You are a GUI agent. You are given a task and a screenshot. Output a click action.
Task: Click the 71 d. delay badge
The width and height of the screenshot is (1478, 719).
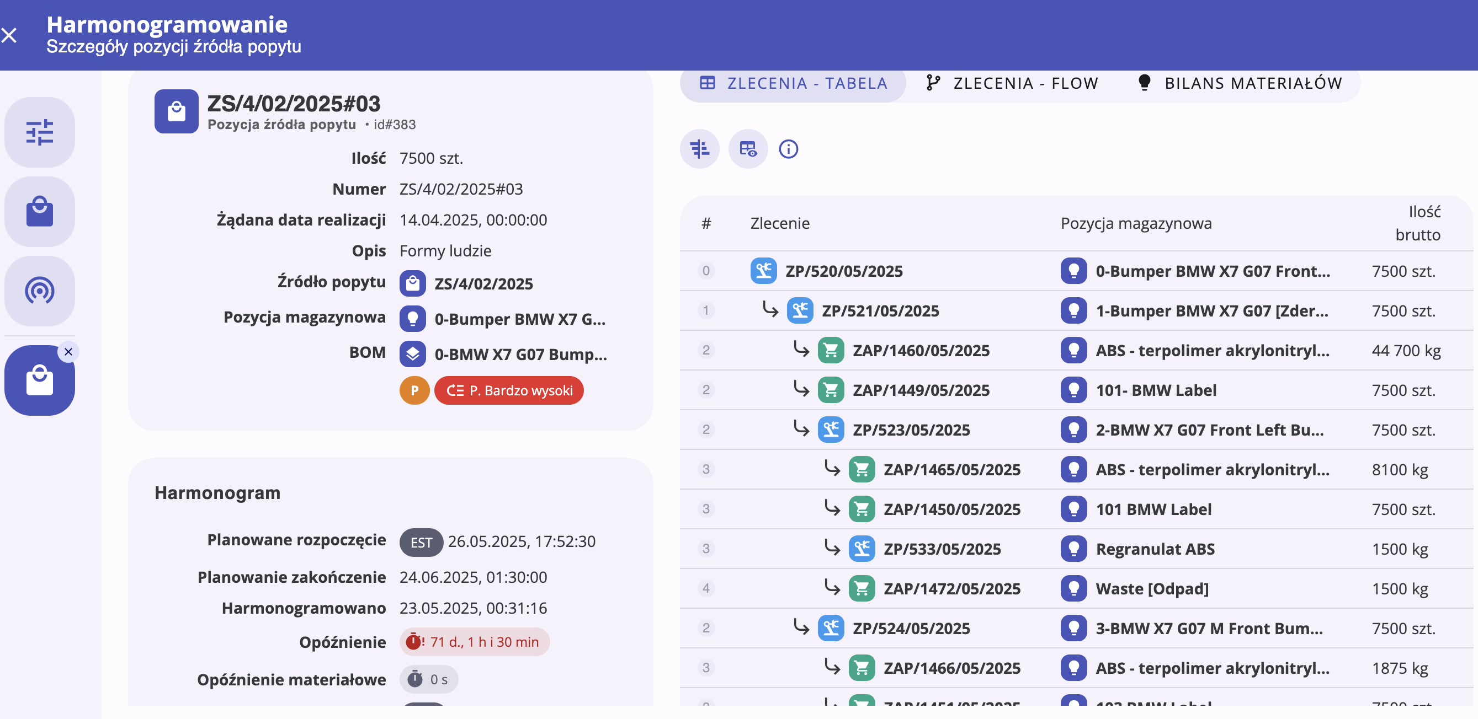coord(475,642)
